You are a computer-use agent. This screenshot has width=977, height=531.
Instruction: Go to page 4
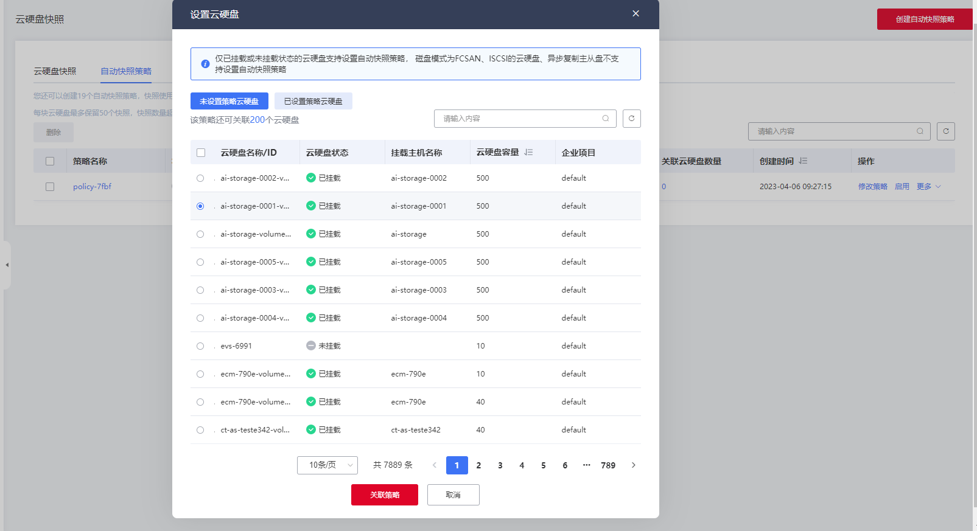(x=522, y=465)
